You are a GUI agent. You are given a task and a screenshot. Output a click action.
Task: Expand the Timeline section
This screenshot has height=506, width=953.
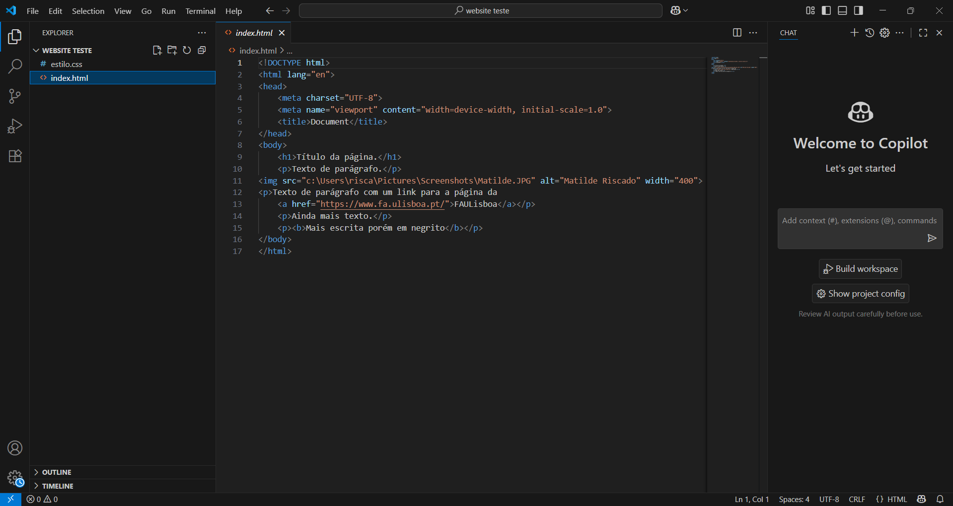(58, 486)
